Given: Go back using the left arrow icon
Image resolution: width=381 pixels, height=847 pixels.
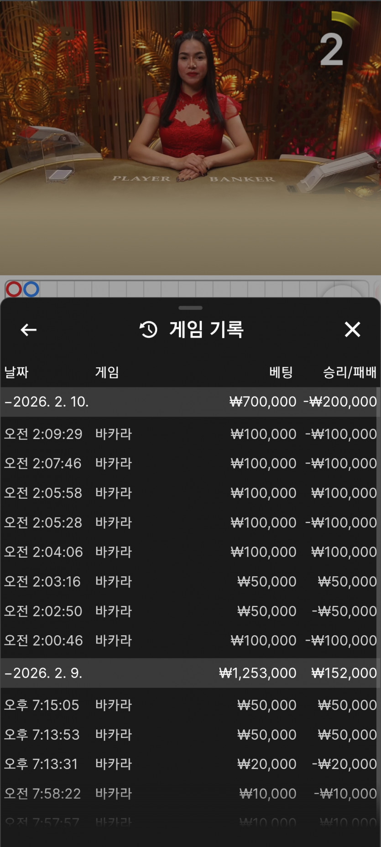Looking at the screenshot, I should (x=28, y=329).
